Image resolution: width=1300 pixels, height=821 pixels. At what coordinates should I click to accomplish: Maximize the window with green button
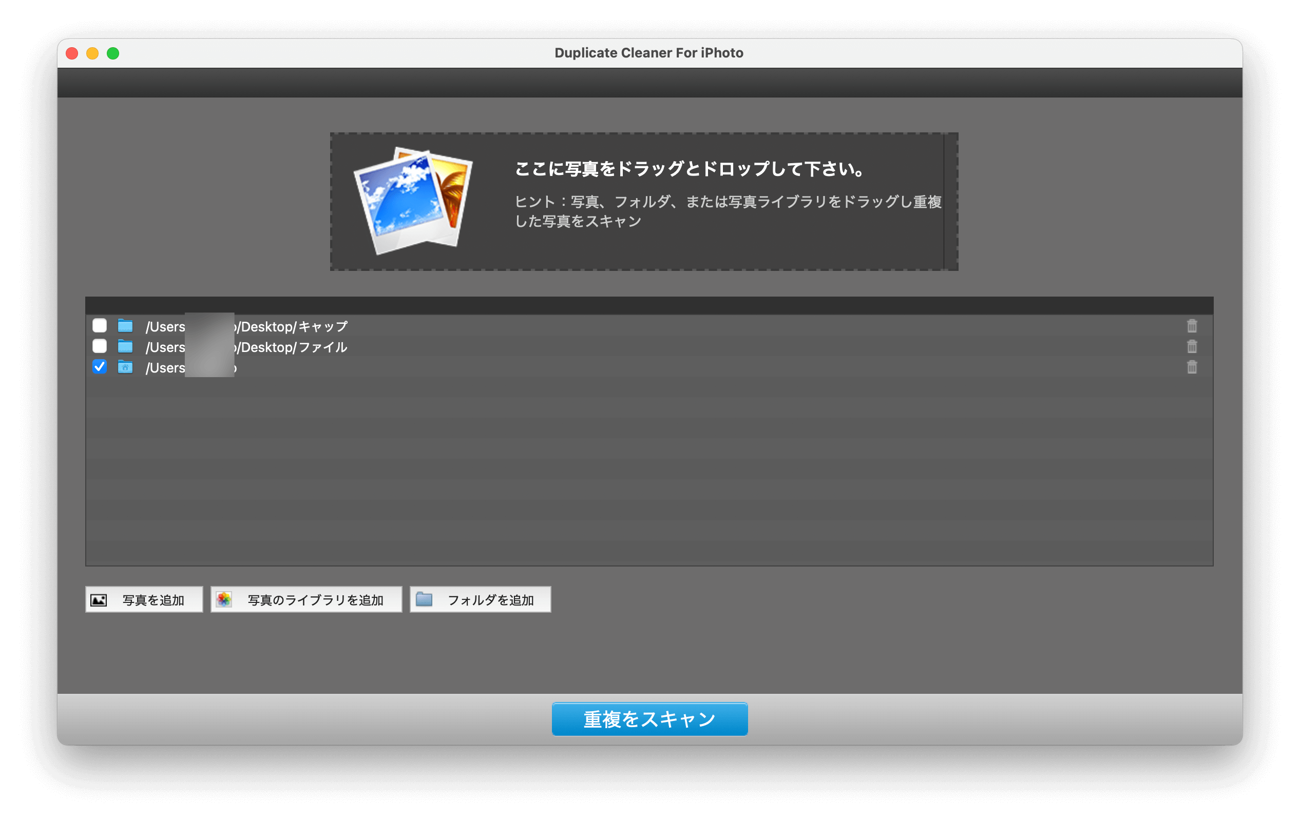coord(113,53)
